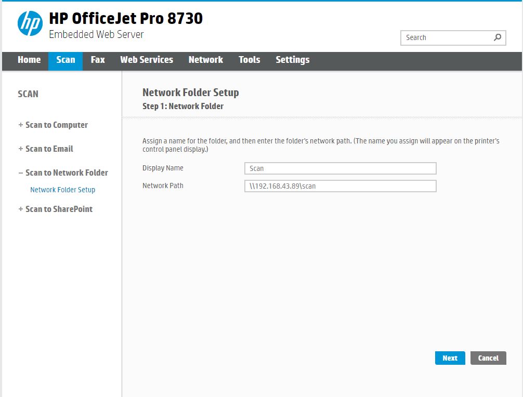Expand the Scan to Email section
523x397 pixels.
point(49,149)
